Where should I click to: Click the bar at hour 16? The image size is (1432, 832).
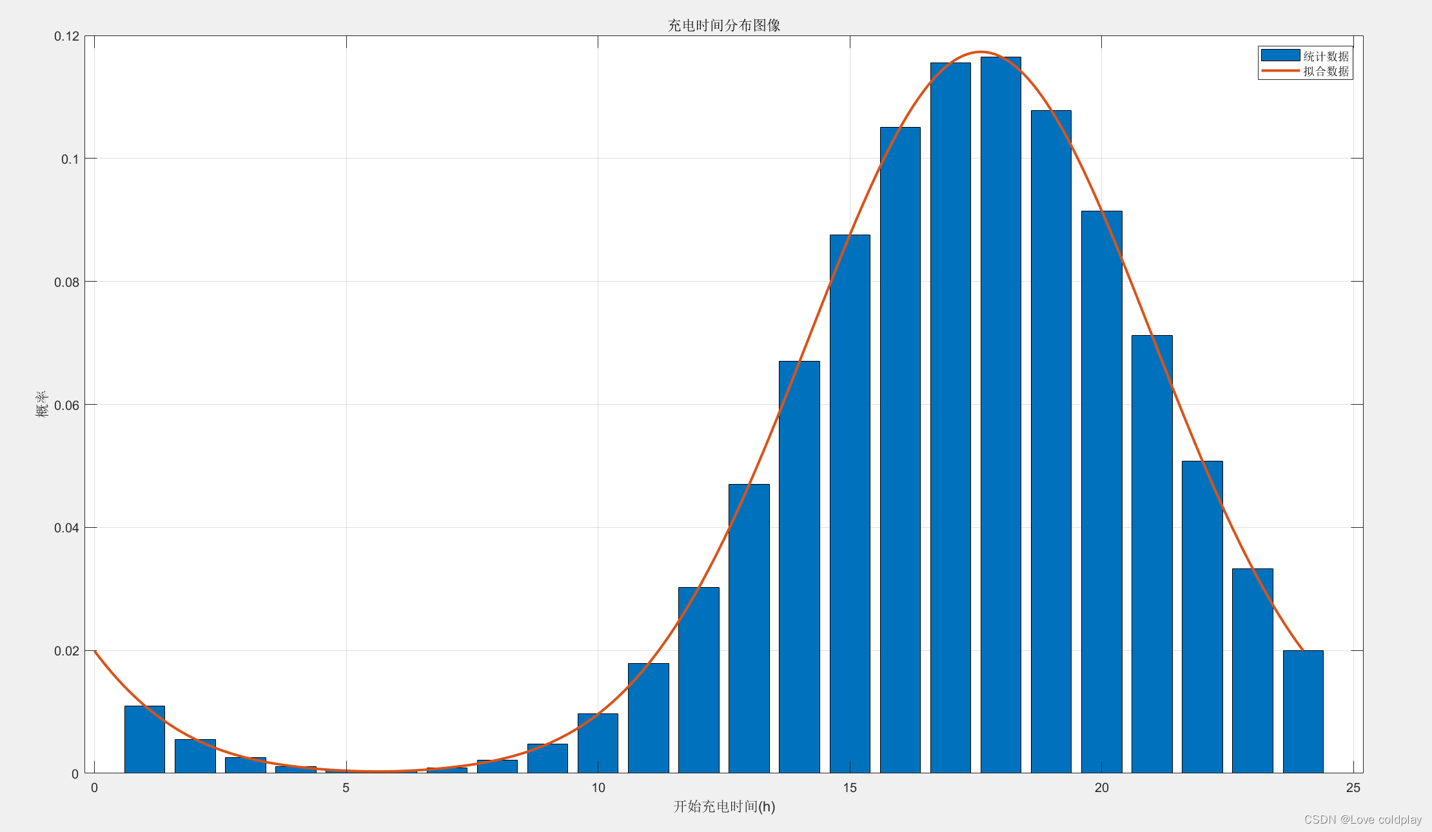tap(900, 450)
